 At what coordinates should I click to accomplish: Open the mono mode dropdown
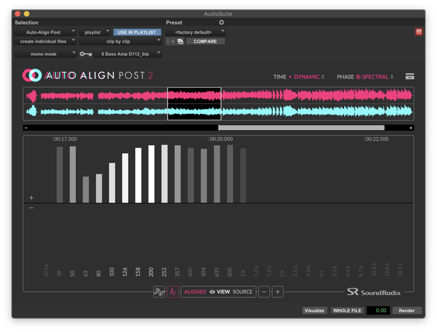45,54
